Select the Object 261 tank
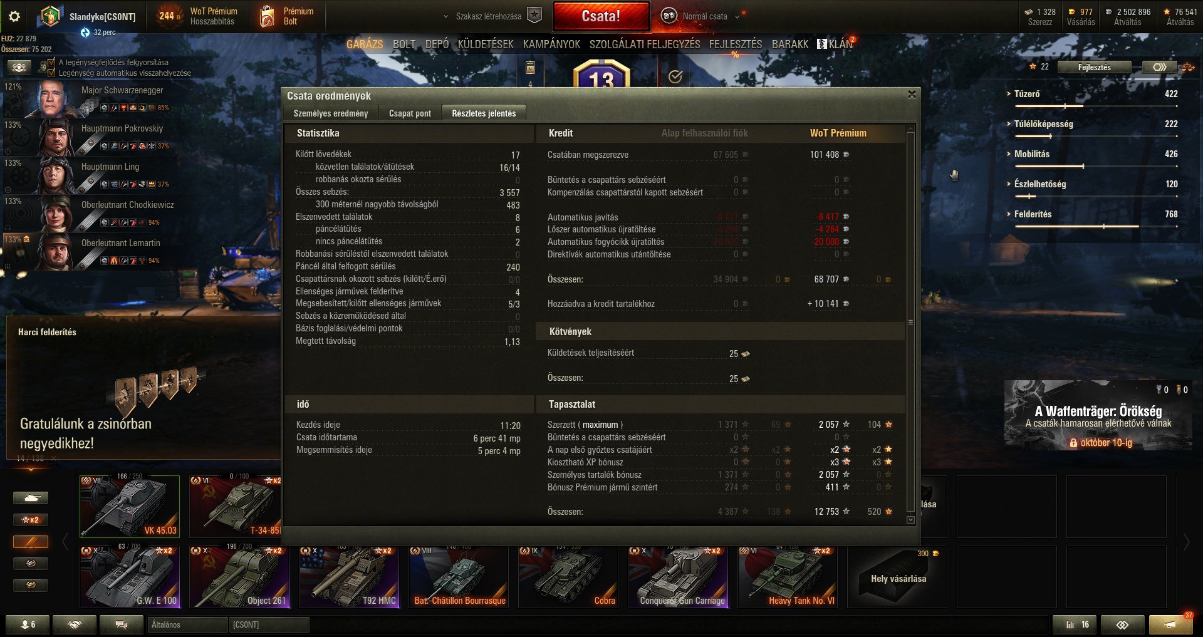 [239, 576]
